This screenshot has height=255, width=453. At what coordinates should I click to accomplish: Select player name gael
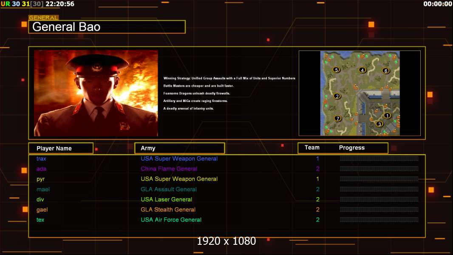coord(42,210)
